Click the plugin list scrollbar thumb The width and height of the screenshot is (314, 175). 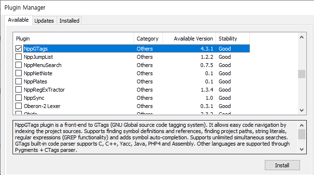click(301, 74)
